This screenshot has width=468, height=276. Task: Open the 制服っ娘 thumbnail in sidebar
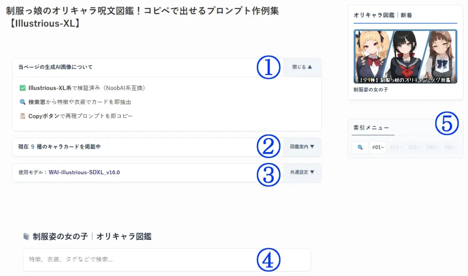(x=405, y=56)
